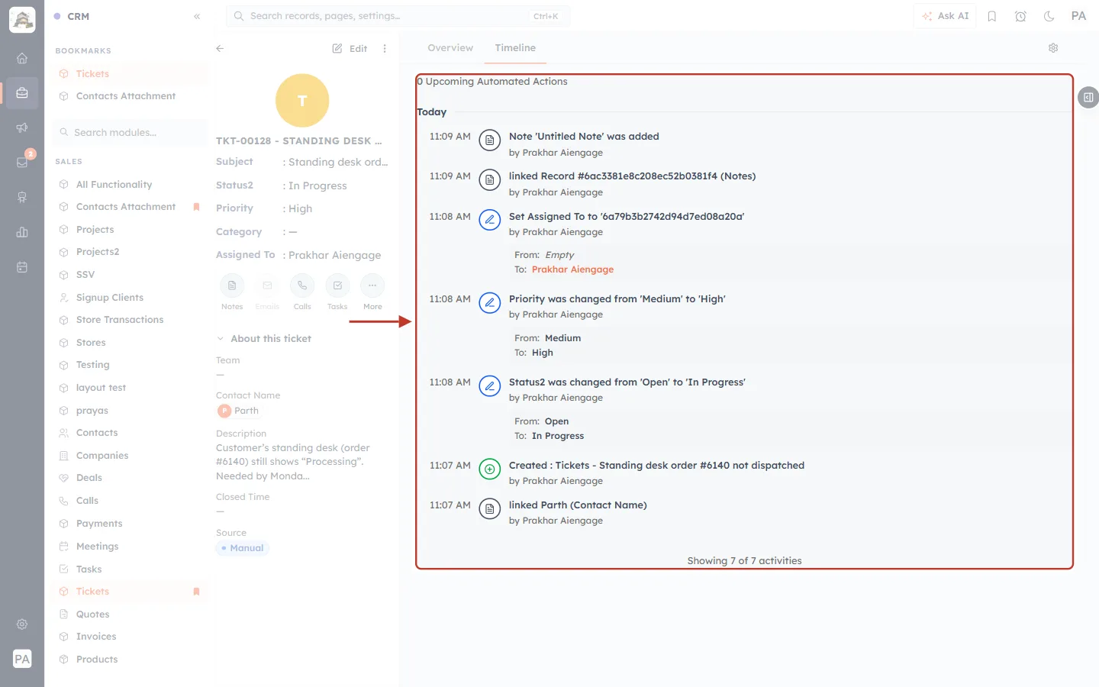
Task: Click the bookmark icon in the top bar
Action: (x=992, y=16)
